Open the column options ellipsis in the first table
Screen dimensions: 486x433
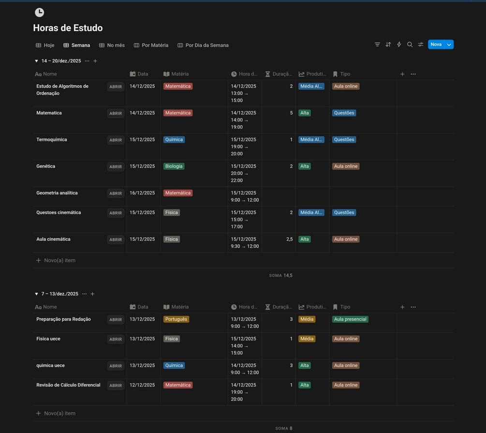coord(413,74)
